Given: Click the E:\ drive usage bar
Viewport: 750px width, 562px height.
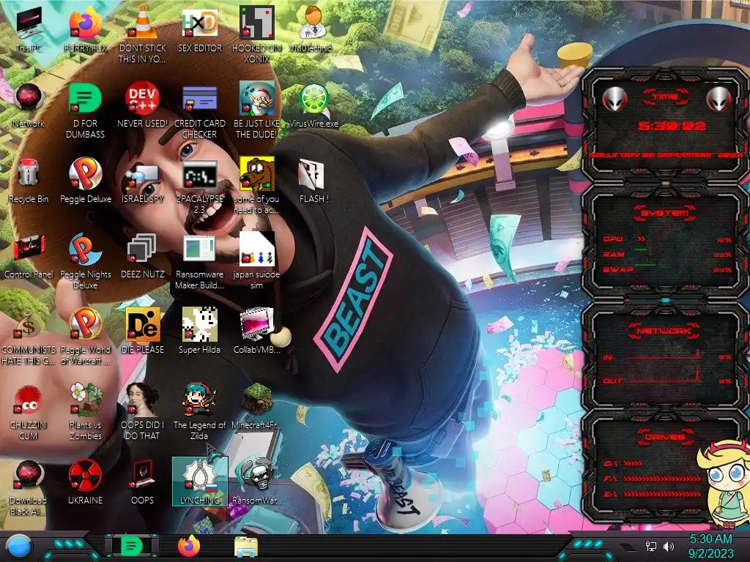Looking at the screenshot, I should (x=662, y=494).
